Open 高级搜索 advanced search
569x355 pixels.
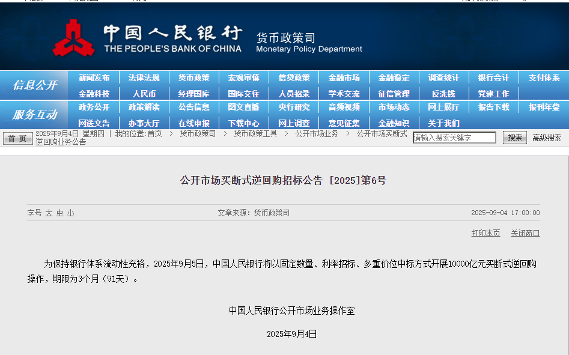point(547,138)
